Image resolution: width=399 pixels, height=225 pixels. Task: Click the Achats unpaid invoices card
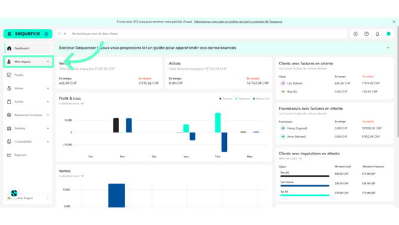coord(219,73)
